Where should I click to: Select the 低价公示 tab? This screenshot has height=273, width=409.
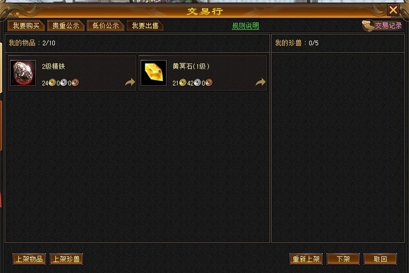click(x=105, y=26)
